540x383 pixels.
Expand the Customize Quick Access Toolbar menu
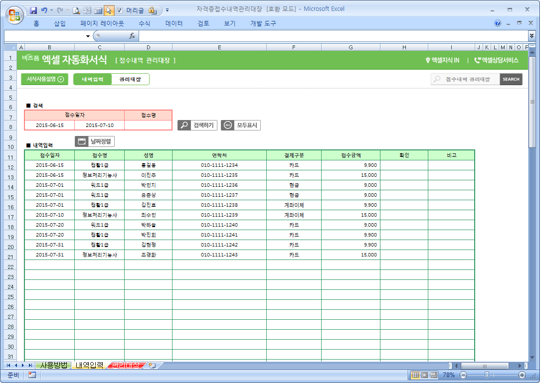[167, 10]
